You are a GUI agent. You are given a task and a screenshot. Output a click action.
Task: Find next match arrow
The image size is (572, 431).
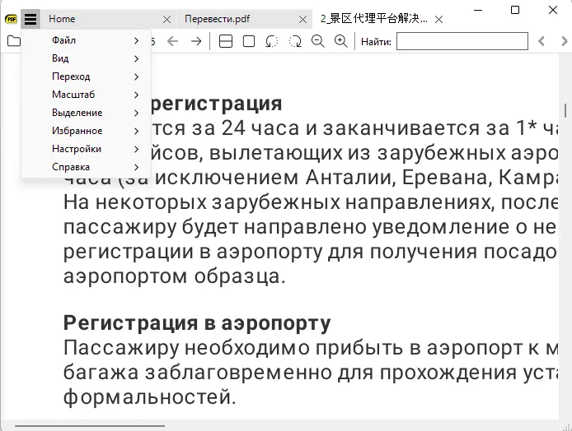click(x=565, y=41)
